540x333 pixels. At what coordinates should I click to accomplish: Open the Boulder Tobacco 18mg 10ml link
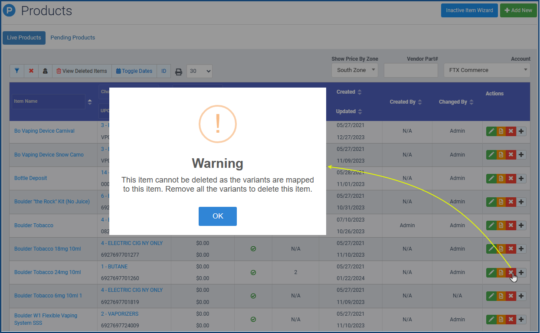[x=48, y=249]
